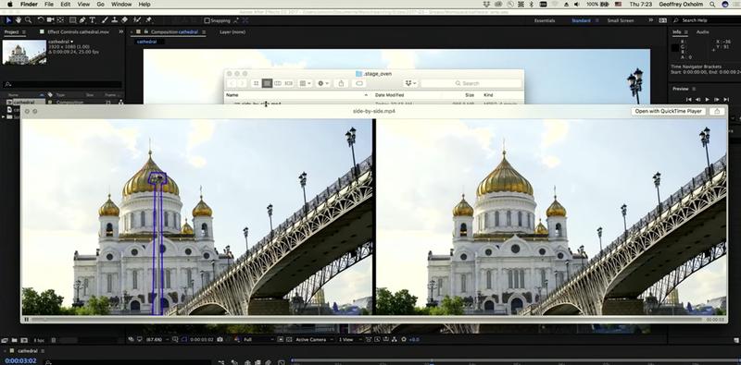
Task: Sort Finder list by Date Modified
Action: coord(390,95)
